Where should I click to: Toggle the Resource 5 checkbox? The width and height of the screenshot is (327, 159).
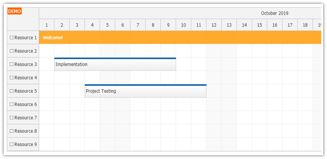point(11,91)
